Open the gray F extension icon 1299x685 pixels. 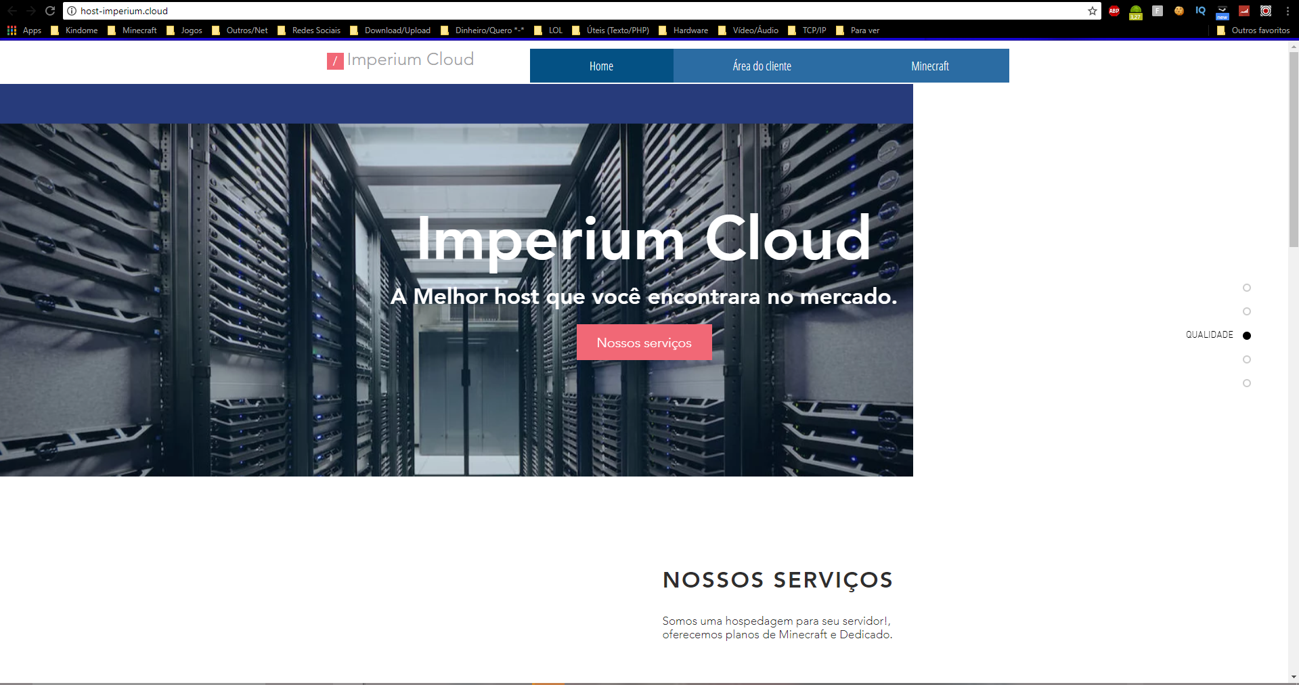tap(1158, 11)
